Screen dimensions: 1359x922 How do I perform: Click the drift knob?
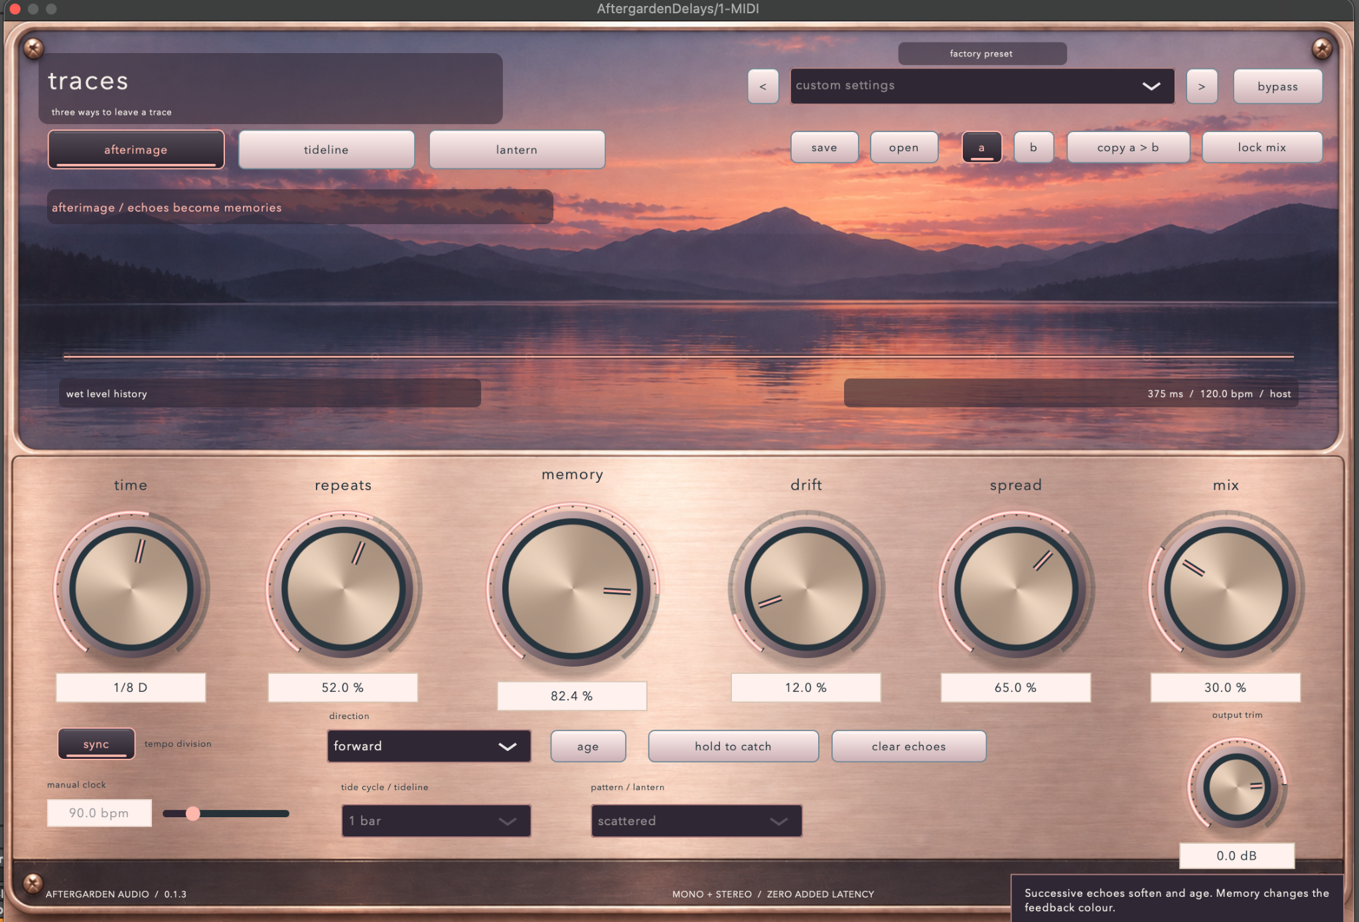coord(806,588)
